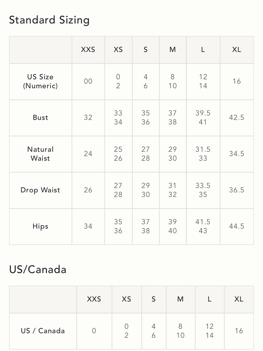The width and height of the screenshot is (263, 351).
Task: Select the XXS column header in Standard Sizing
Action: coord(88,50)
